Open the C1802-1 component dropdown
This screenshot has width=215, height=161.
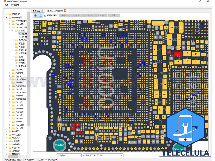(80, 155)
